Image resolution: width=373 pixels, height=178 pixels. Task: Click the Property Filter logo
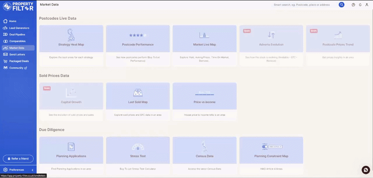[x=18, y=7]
